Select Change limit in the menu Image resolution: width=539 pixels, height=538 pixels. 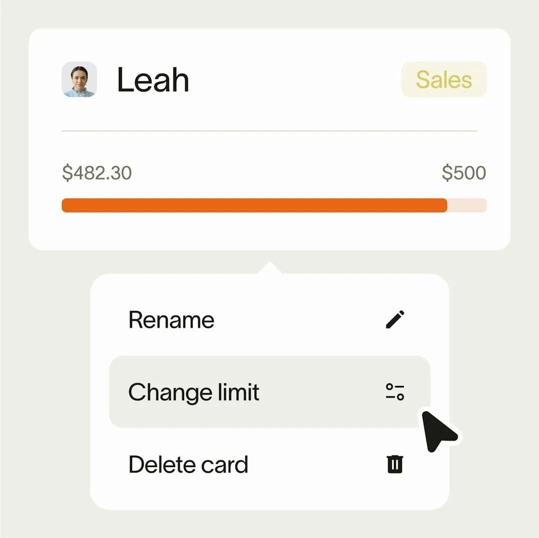point(194,392)
